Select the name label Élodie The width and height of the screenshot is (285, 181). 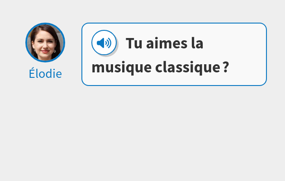(45, 74)
